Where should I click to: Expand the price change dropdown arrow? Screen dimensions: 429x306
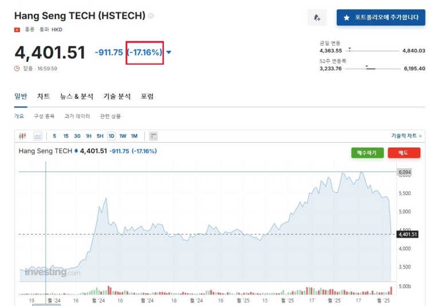tap(169, 52)
